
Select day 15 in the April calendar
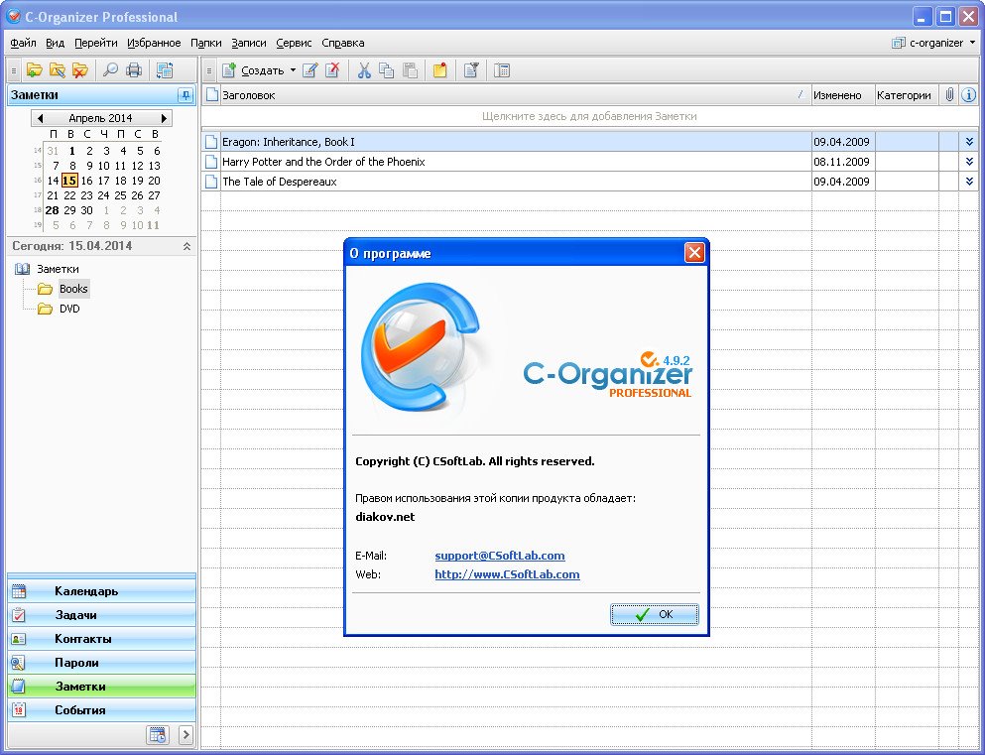[69, 181]
